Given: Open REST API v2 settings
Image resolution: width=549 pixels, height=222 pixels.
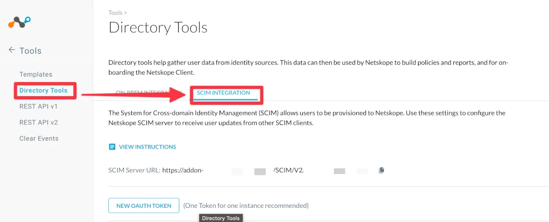Looking at the screenshot, I should (x=38, y=122).
